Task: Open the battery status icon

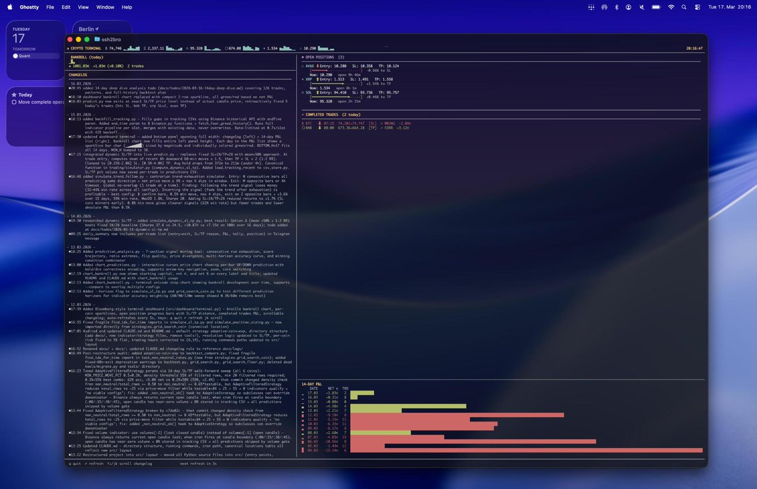Action: tap(655, 7)
